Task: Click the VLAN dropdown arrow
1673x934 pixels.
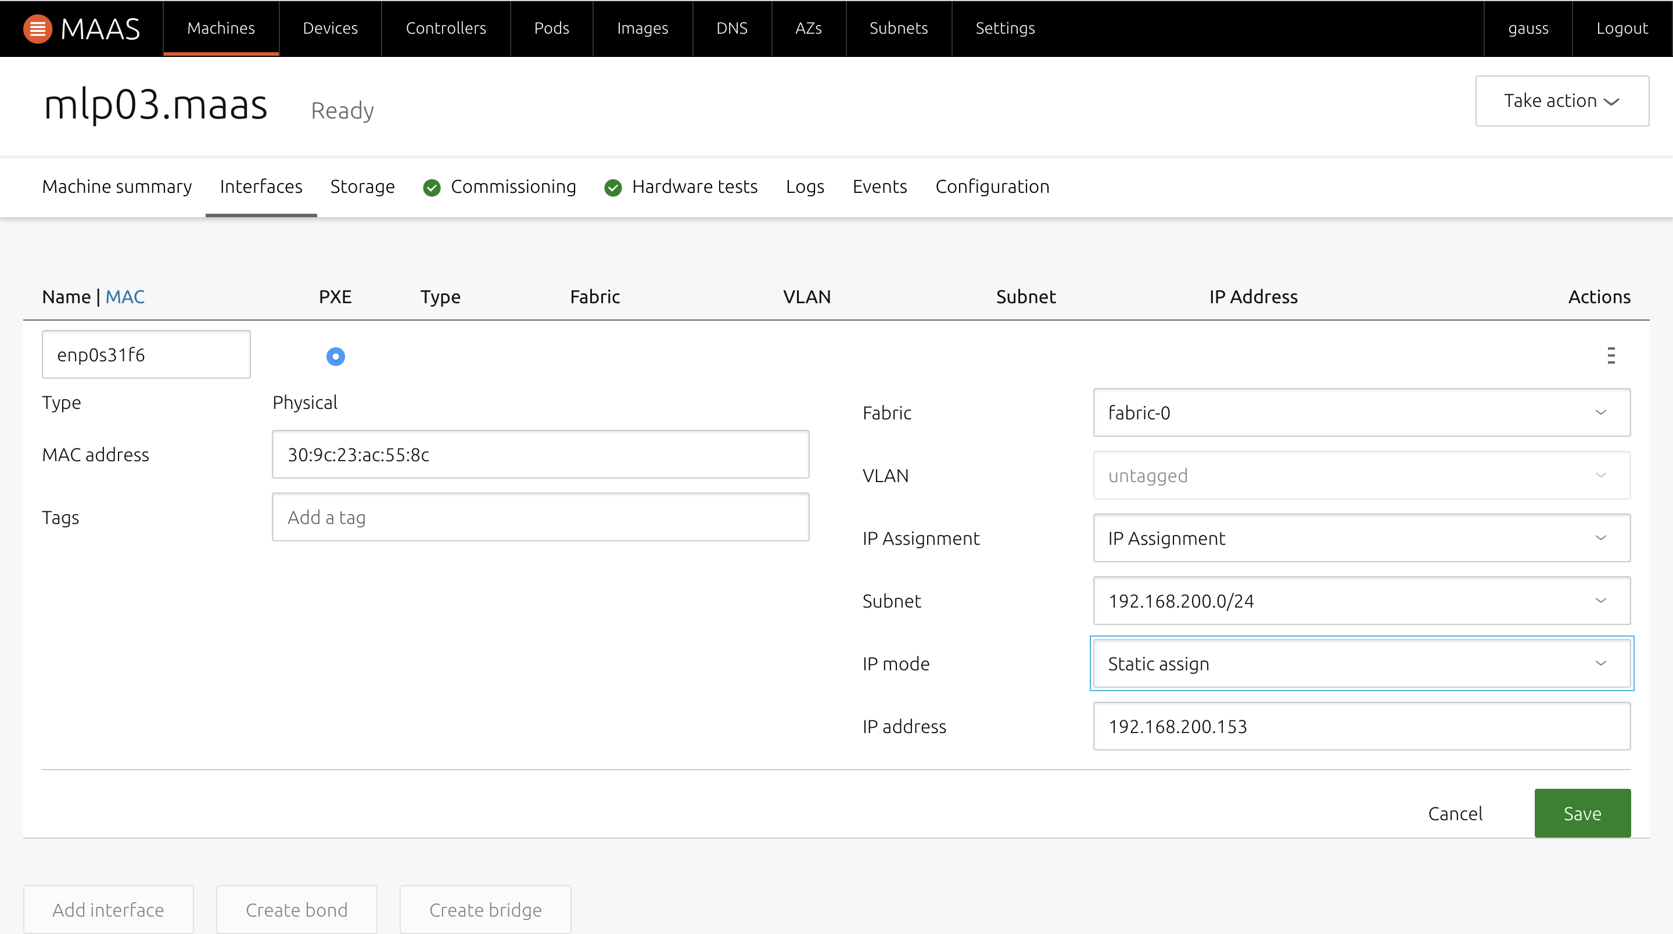Action: [x=1602, y=475]
